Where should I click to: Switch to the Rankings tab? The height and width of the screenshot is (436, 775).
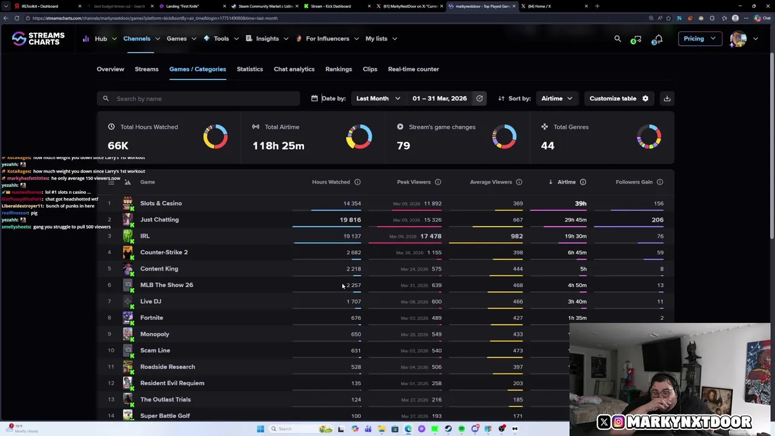338,69
